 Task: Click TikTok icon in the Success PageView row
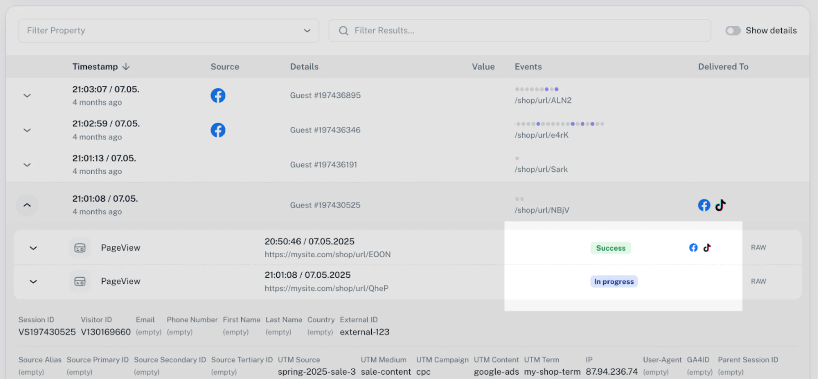(707, 248)
